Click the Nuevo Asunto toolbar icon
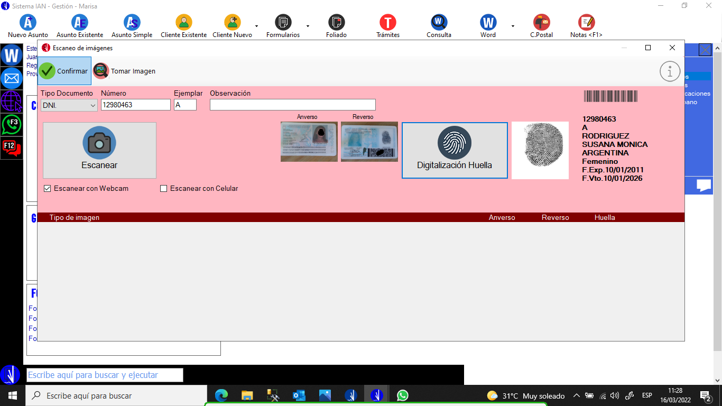The width and height of the screenshot is (722, 406). [x=28, y=23]
